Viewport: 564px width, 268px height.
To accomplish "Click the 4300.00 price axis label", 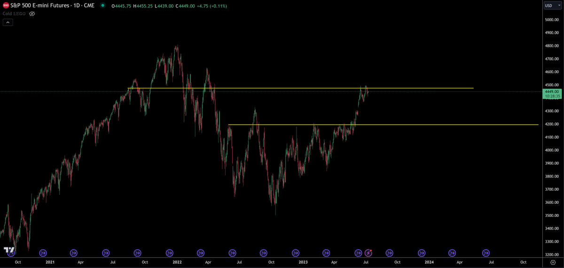I will click(x=552, y=111).
